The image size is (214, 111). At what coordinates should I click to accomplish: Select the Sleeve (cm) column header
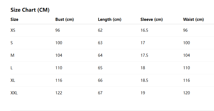(152, 19)
